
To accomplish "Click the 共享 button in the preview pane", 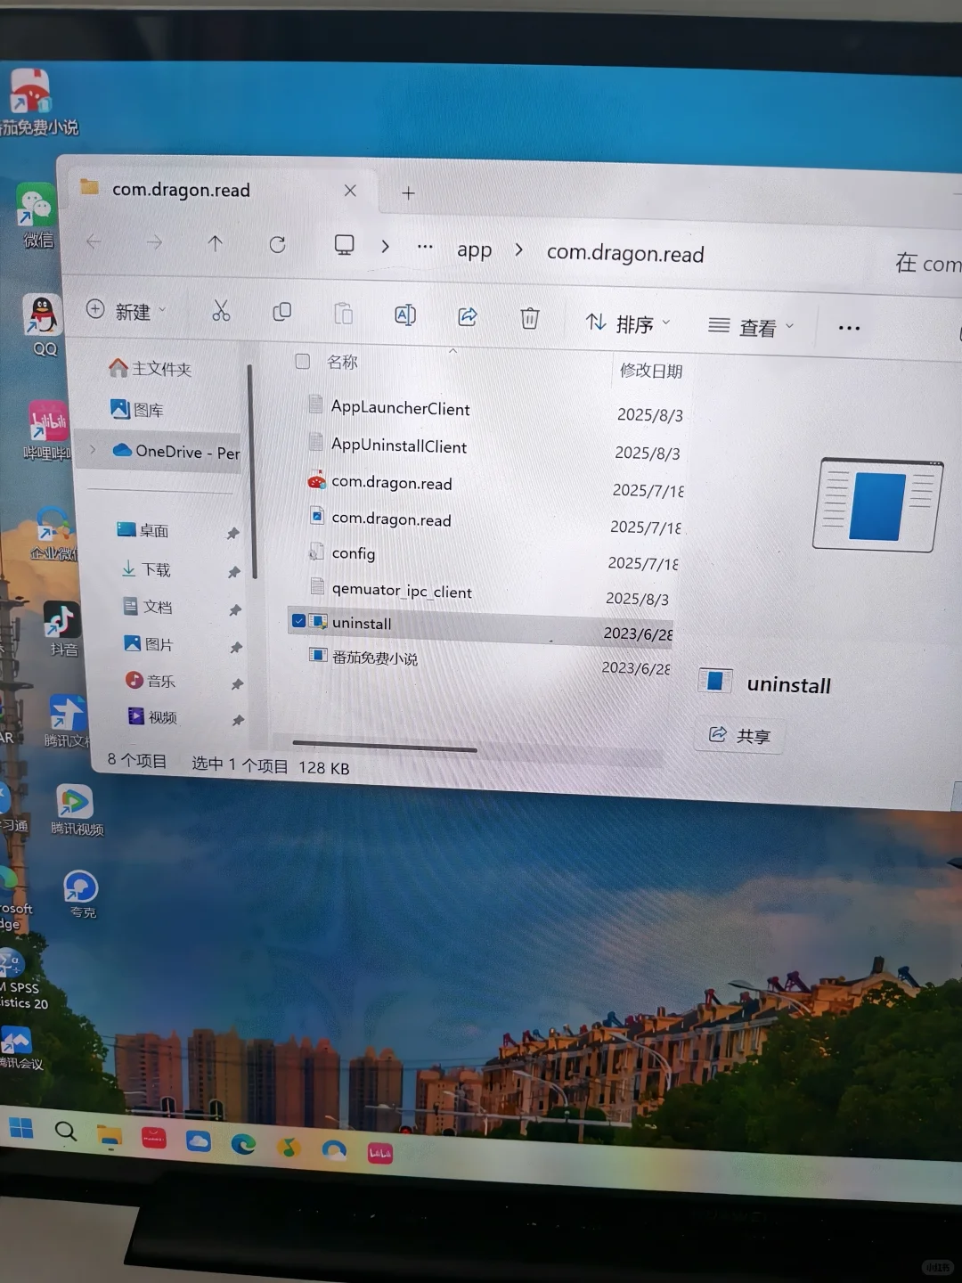I will tap(738, 735).
